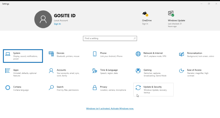Click 'Location, camera, microphone' description

pyautogui.click(x=113, y=90)
